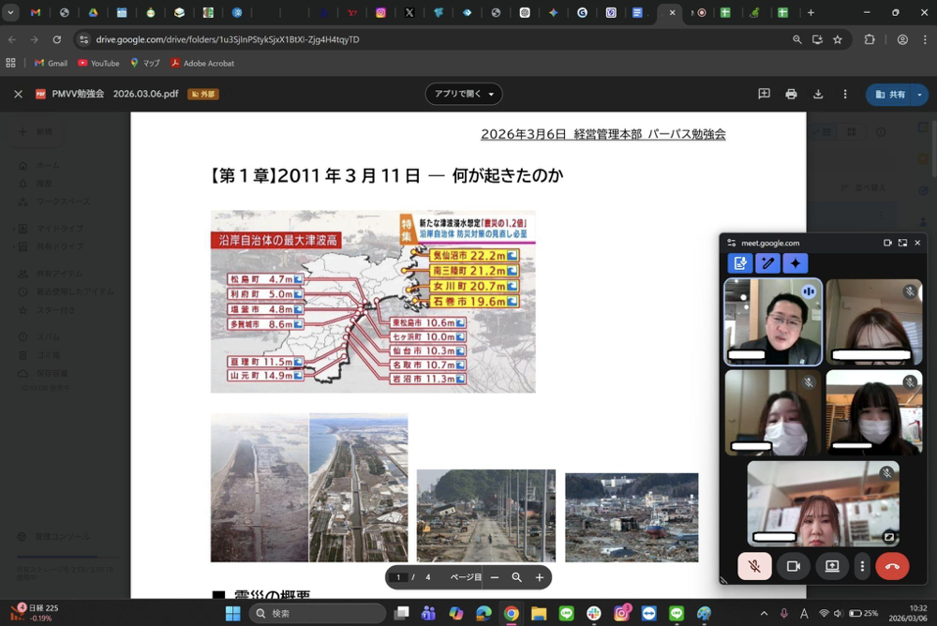The image size is (937, 626).
Task: Click the add comment icon in the PDF toolbar
Action: [x=764, y=94]
